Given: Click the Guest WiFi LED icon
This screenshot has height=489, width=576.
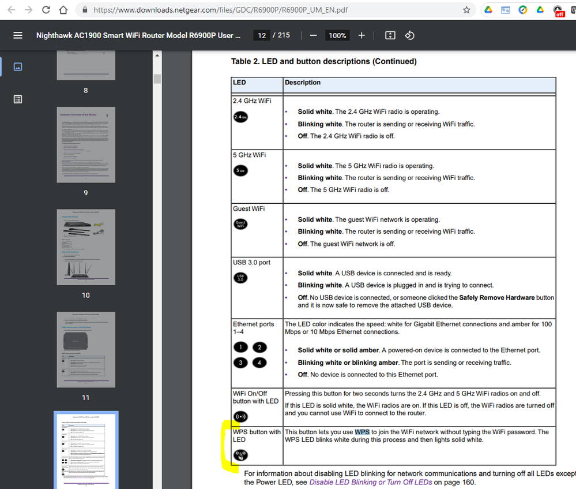Looking at the screenshot, I should 240,224.
